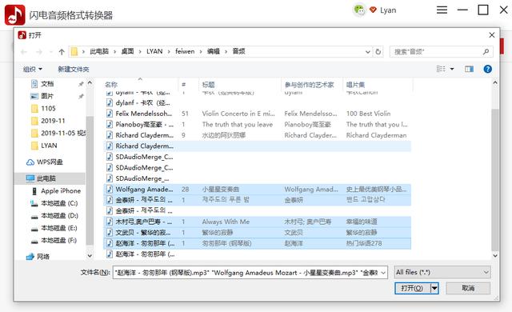The height and width of the screenshot is (312, 512).
Task: Click the VIP diamond icon beside Lyan
Action: (x=373, y=10)
